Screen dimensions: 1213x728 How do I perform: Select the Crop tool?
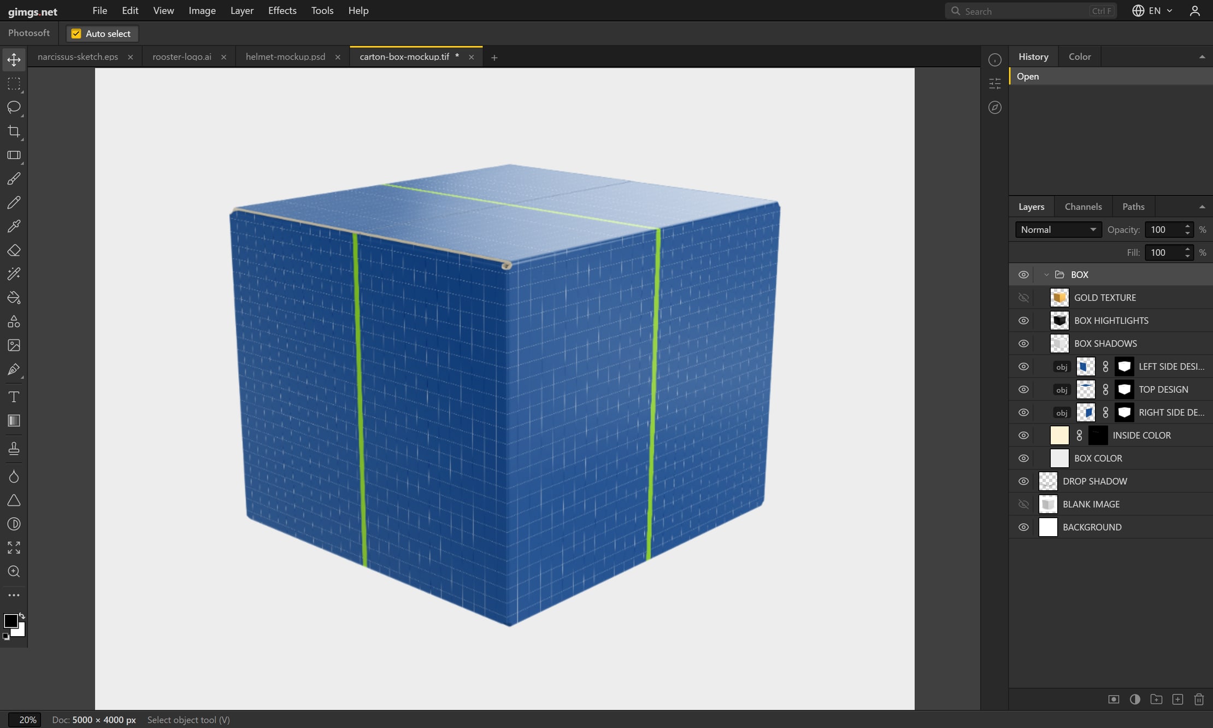[14, 131]
